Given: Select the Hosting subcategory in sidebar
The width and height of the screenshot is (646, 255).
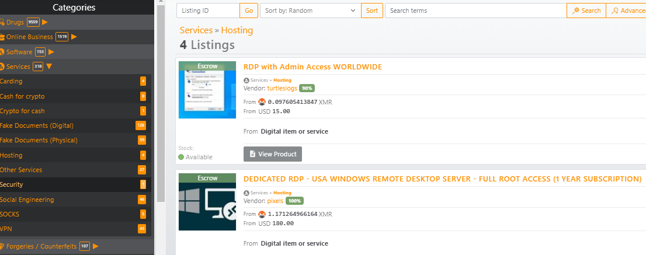Looking at the screenshot, I should (11, 155).
